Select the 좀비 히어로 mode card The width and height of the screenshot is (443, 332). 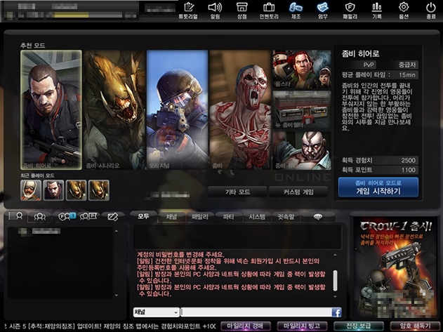pos(51,110)
